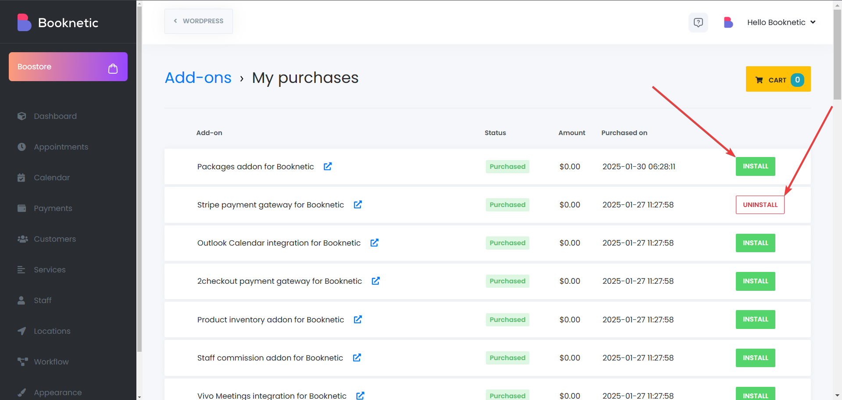
Task: Click the Calendar icon in sidebar
Action: (x=21, y=178)
